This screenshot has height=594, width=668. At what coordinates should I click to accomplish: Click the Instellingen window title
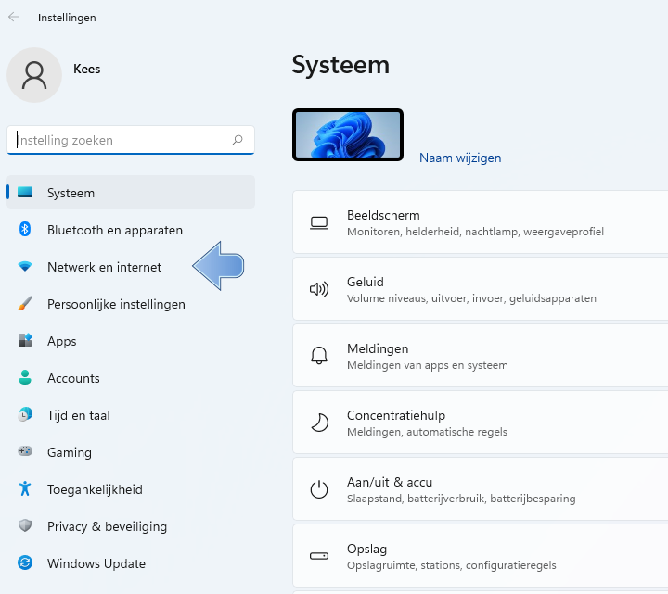coord(67,18)
